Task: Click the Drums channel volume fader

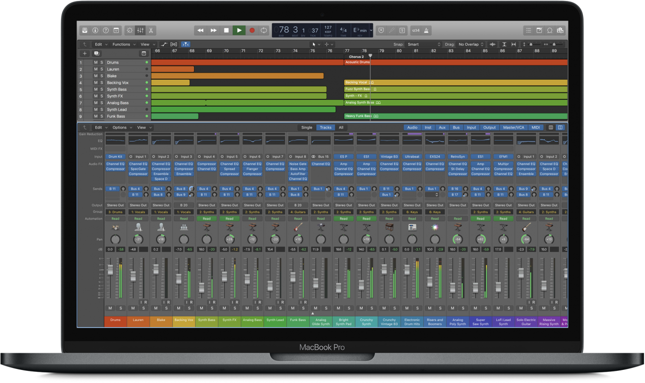Action: (110, 270)
